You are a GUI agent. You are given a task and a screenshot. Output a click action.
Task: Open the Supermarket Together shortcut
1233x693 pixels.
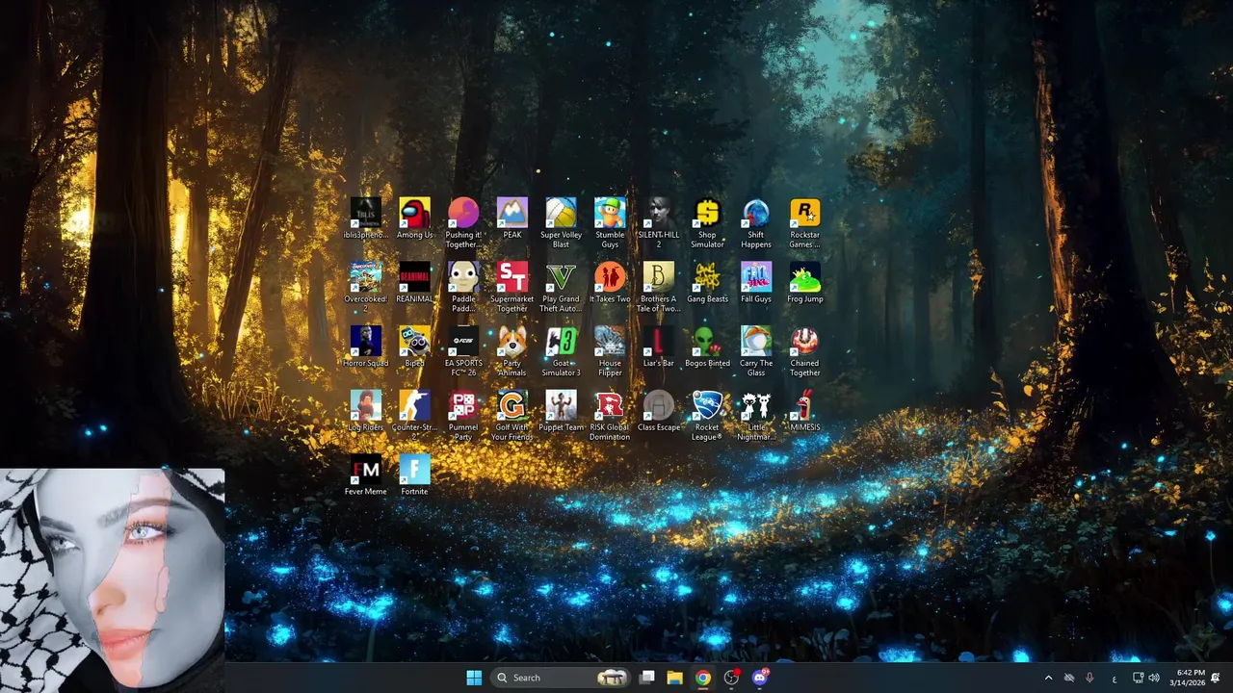pyautogui.click(x=512, y=288)
